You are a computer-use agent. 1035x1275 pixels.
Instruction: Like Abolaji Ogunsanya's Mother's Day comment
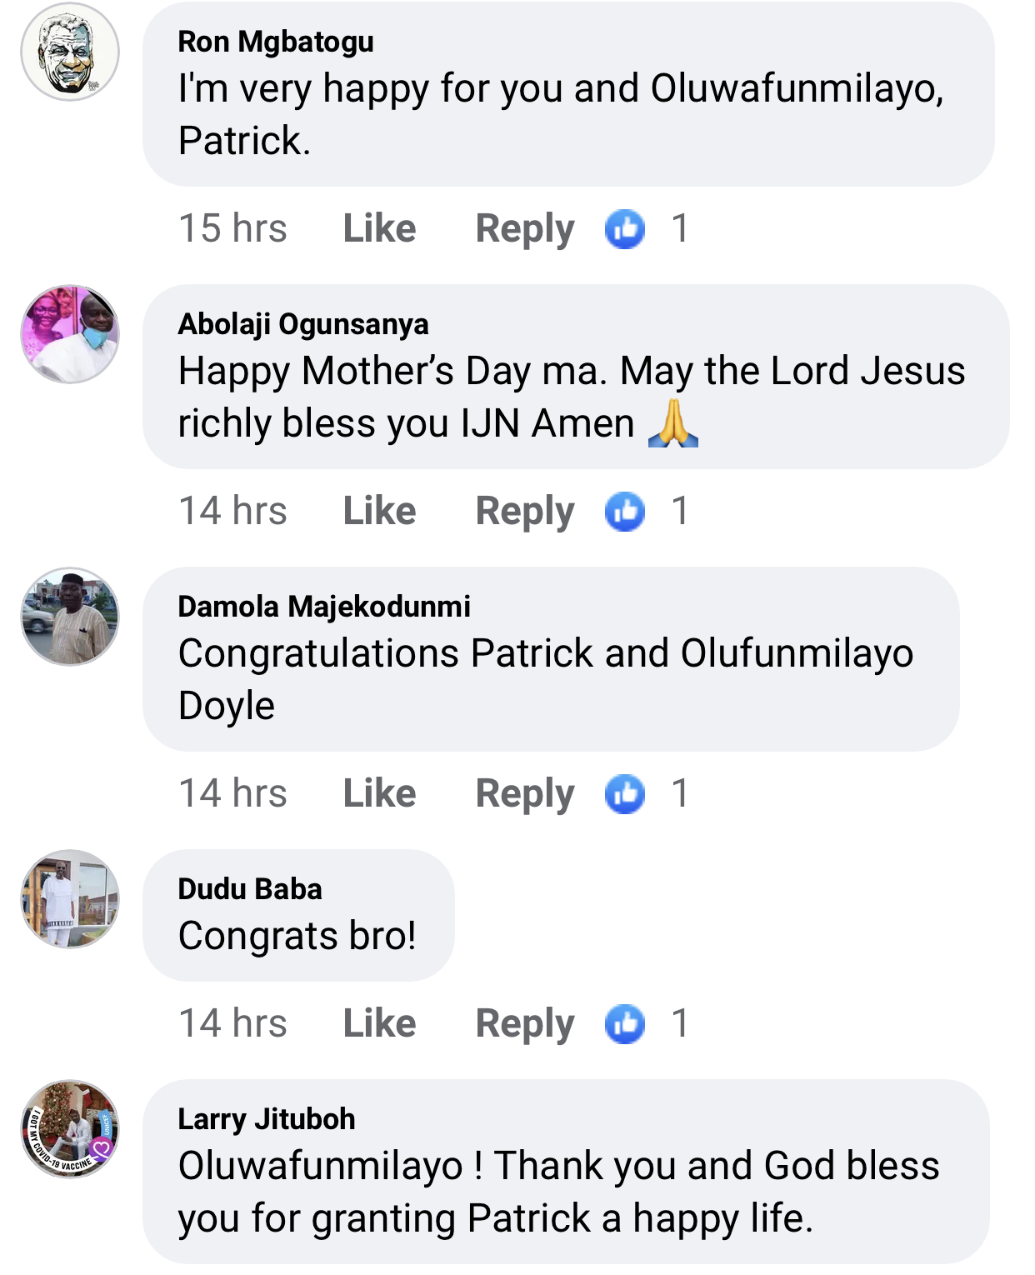[379, 512]
